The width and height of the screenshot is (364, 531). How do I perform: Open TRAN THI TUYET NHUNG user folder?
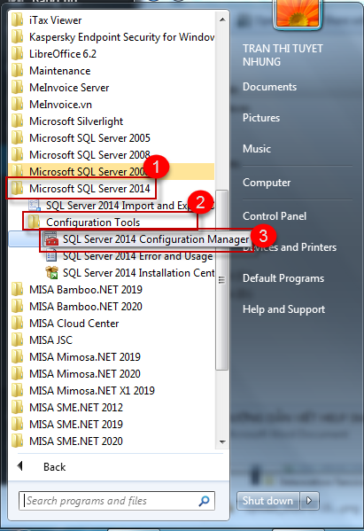(283, 55)
